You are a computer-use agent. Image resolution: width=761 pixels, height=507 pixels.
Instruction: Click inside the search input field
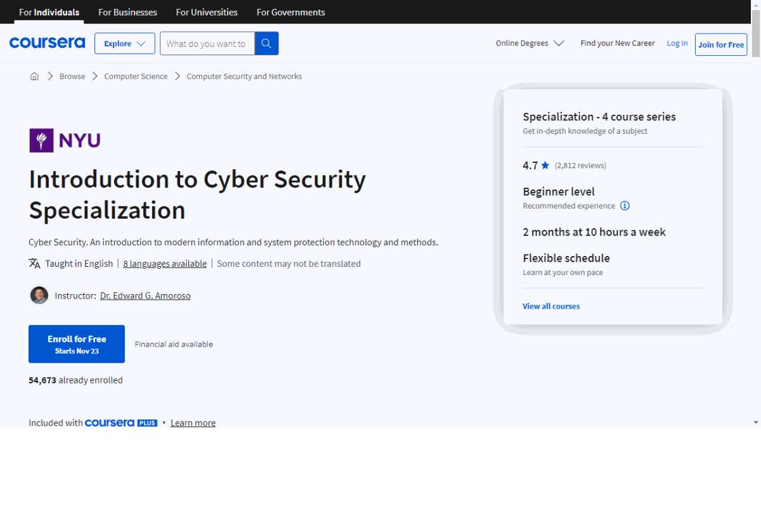(x=206, y=43)
